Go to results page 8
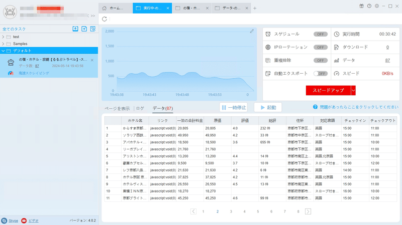The height and width of the screenshot is (225, 402). pos(298,211)
